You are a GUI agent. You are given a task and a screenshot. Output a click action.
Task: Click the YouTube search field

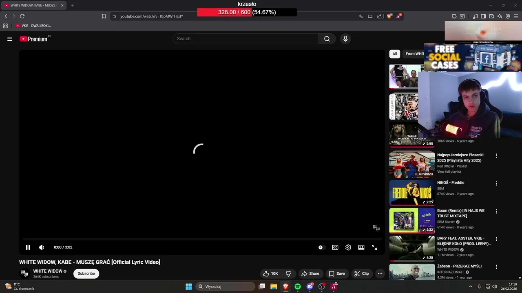click(246, 39)
